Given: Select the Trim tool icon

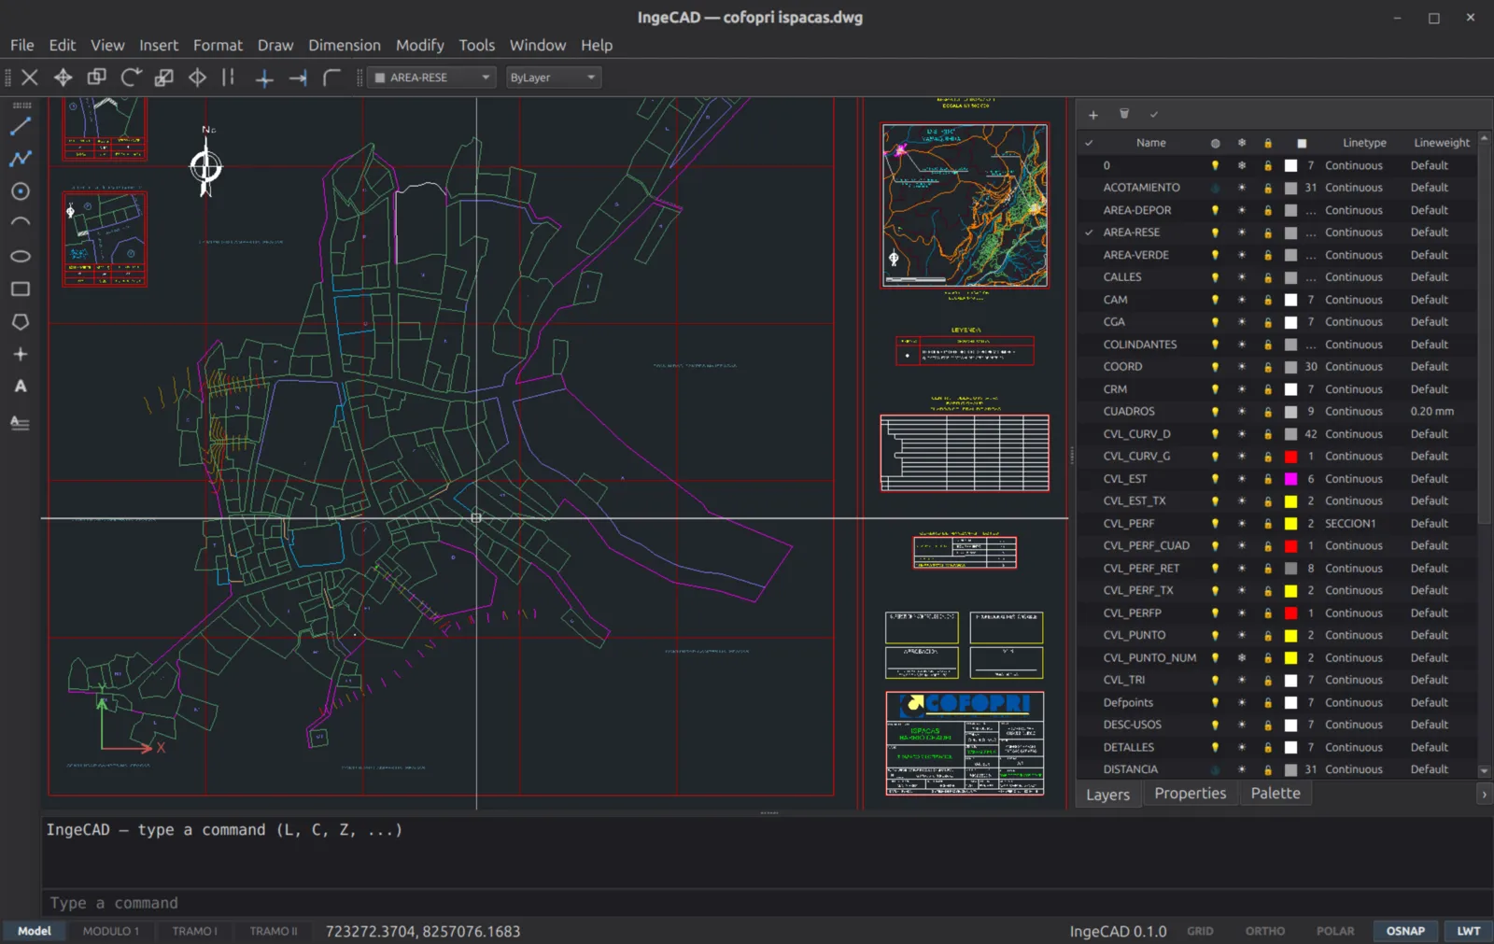Looking at the screenshot, I should (264, 77).
